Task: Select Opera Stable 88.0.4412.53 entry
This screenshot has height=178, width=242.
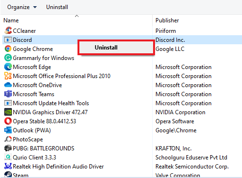Action: pyautogui.click(x=44, y=121)
